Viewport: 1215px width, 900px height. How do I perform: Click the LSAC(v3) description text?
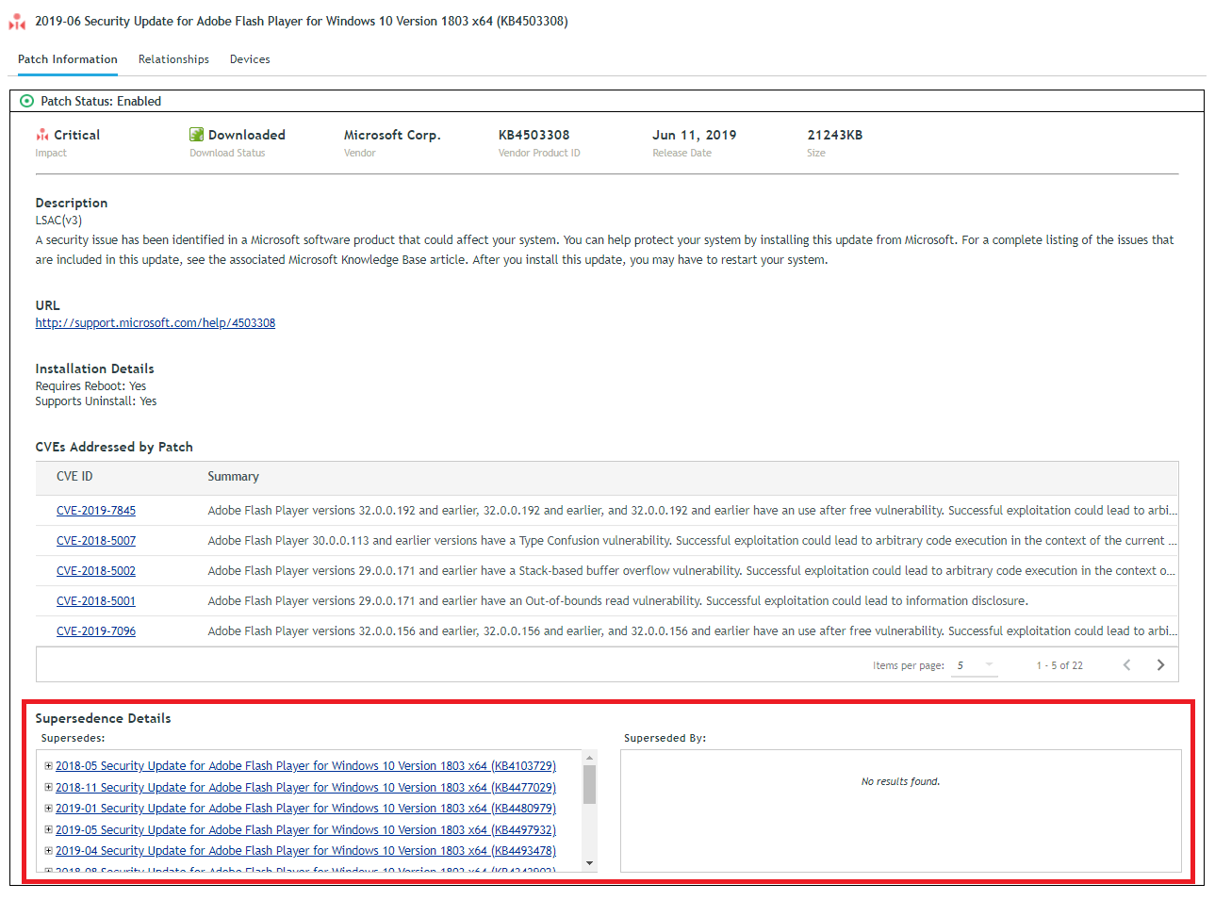point(58,221)
